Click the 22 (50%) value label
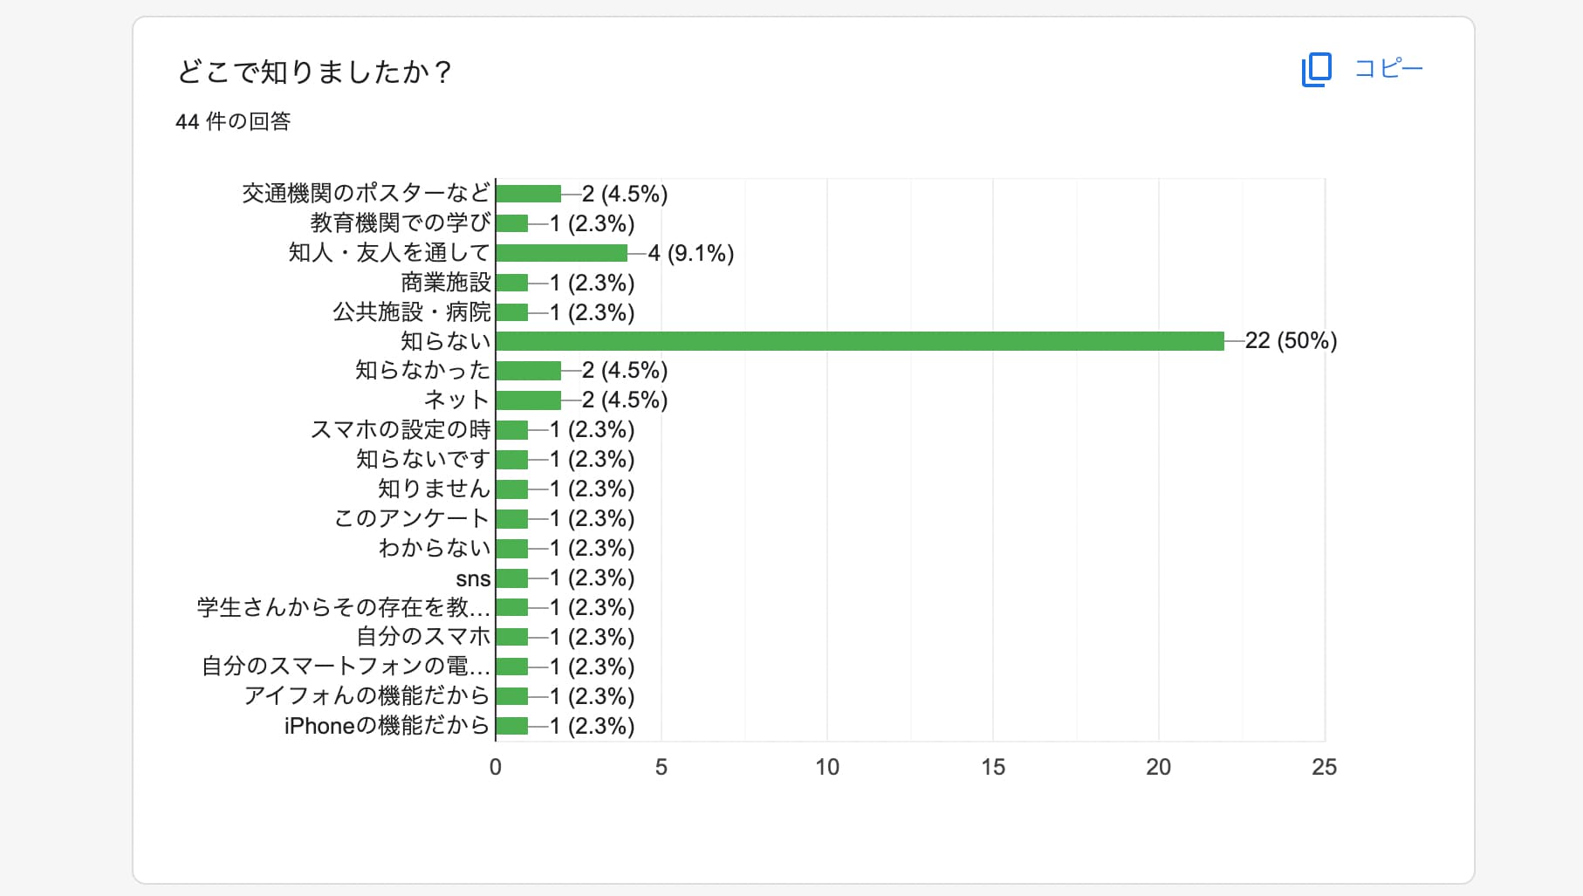This screenshot has width=1583, height=896. (1291, 341)
